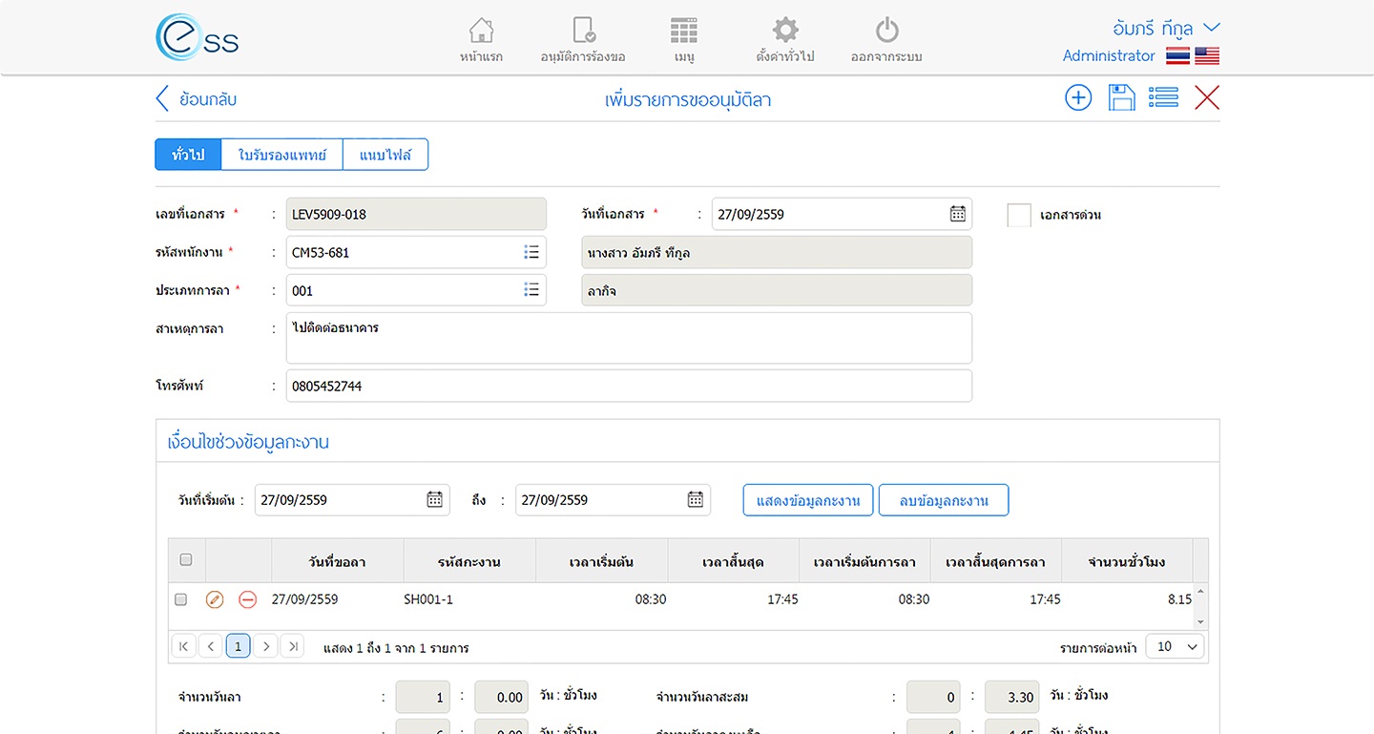Click จำนวนวันลาสะสม hours value 3.30
Screen dimensions: 1374x734
click(1012, 697)
